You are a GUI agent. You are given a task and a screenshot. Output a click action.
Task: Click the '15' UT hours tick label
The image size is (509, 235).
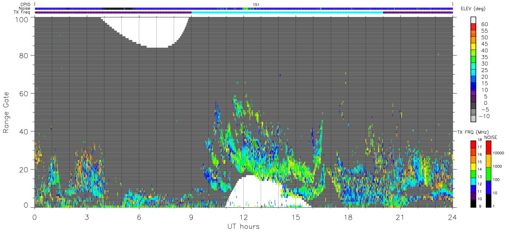pyautogui.click(x=296, y=217)
